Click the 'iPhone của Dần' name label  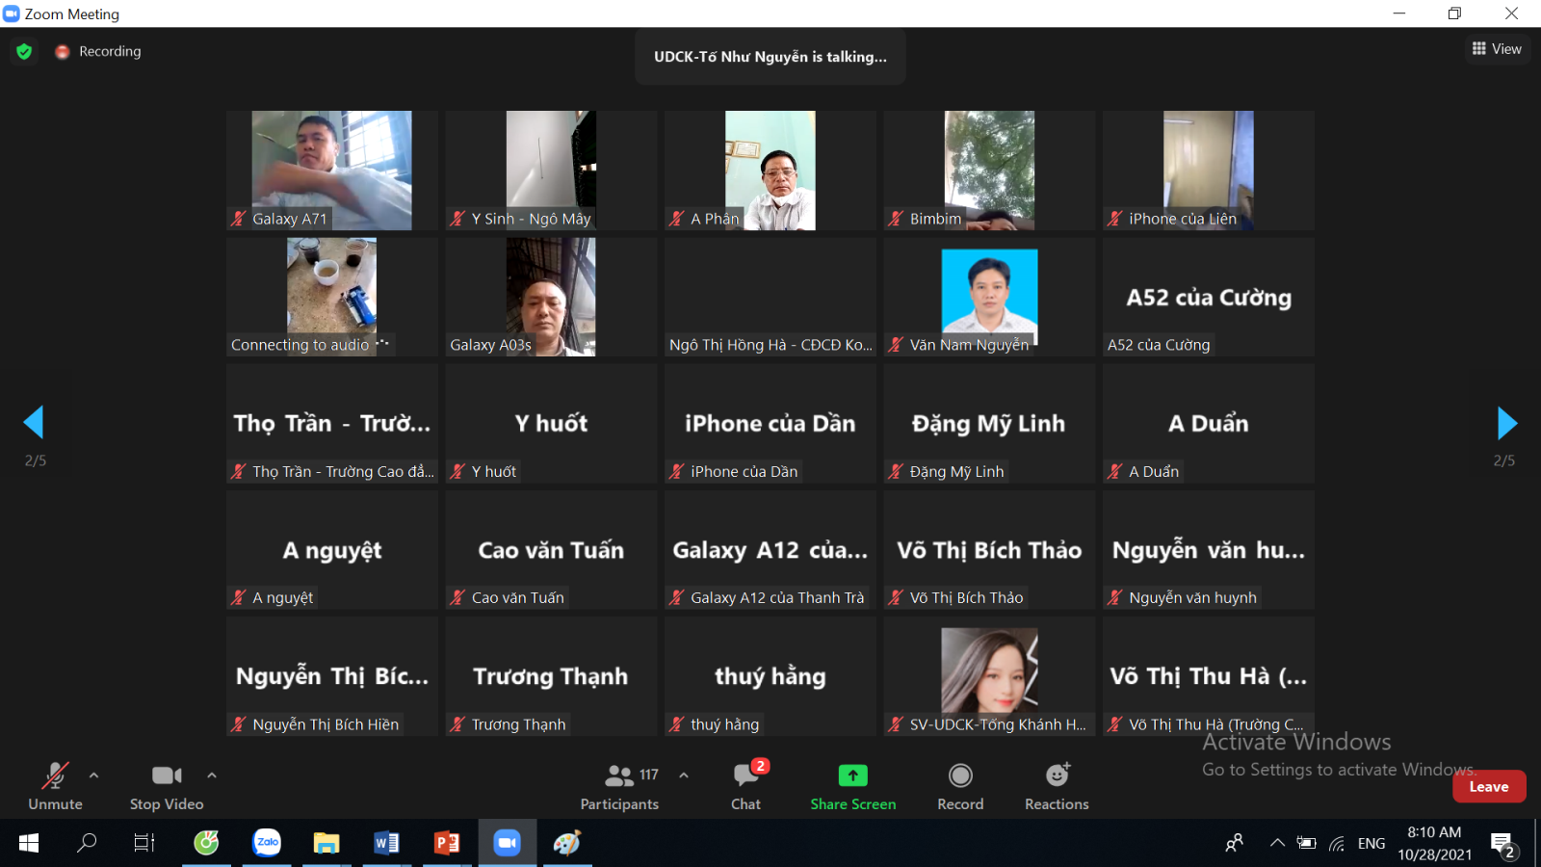(x=734, y=471)
